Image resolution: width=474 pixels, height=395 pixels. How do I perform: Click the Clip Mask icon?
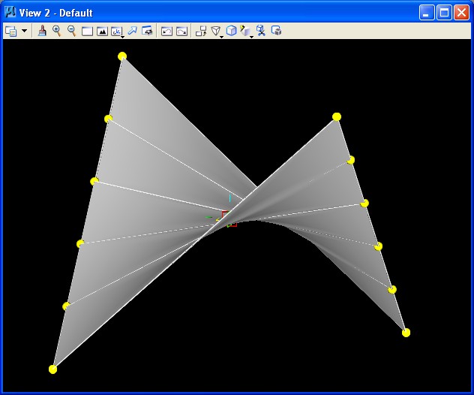coord(276,31)
